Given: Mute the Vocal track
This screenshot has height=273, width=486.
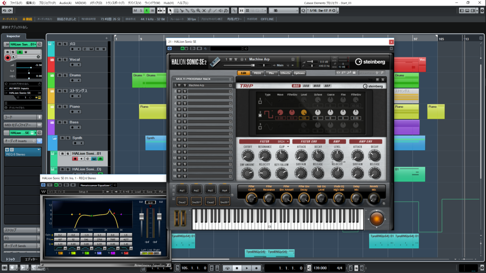Looking at the screenshot, I should [59, 59].
